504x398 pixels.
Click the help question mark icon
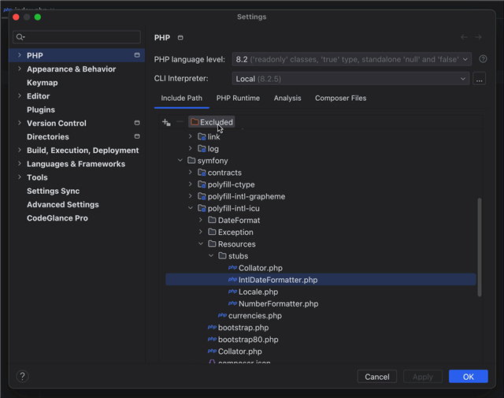click(22, 377)
